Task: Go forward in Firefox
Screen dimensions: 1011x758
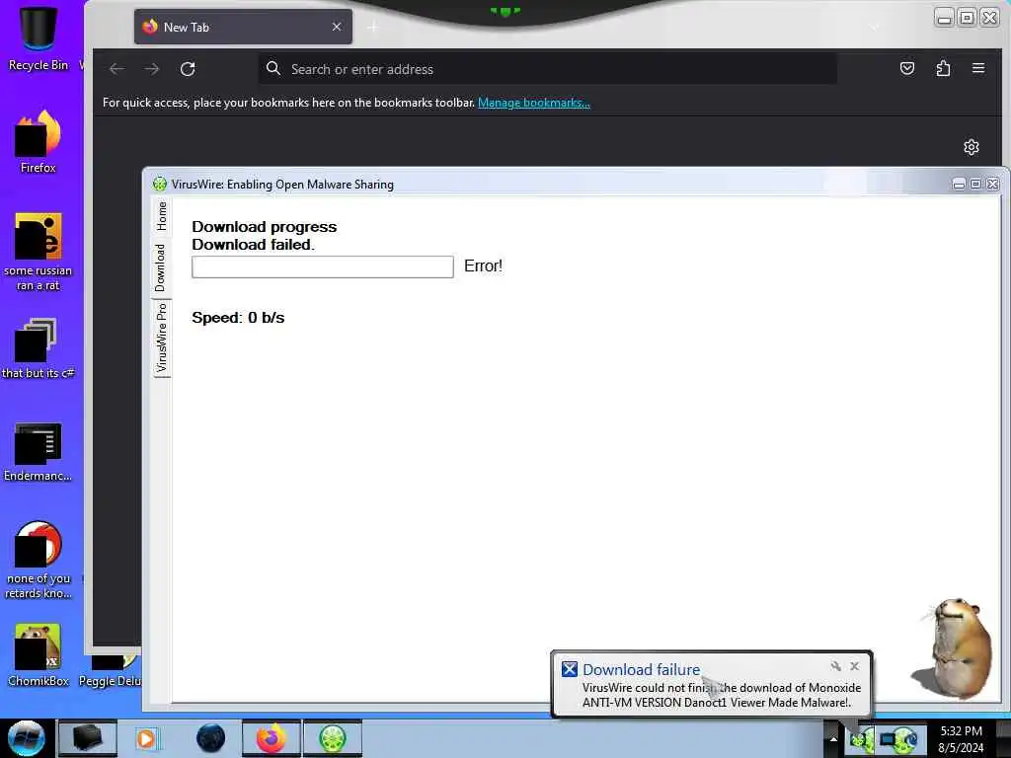Action: 151,69
